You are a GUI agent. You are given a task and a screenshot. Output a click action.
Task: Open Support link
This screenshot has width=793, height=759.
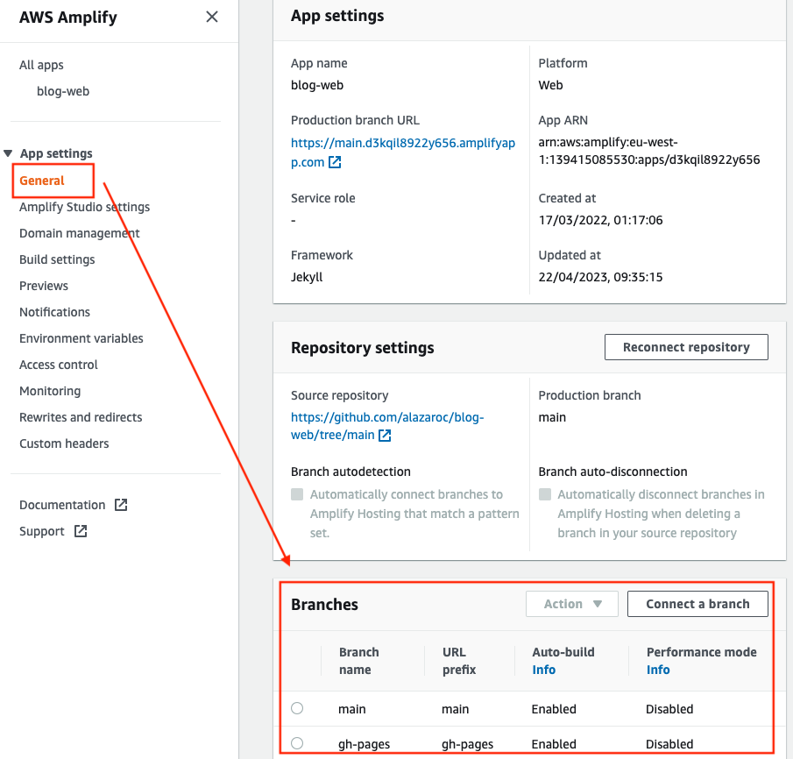point(41,531)
